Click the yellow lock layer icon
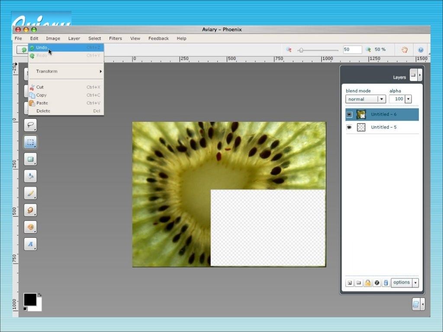 (368, 283)
